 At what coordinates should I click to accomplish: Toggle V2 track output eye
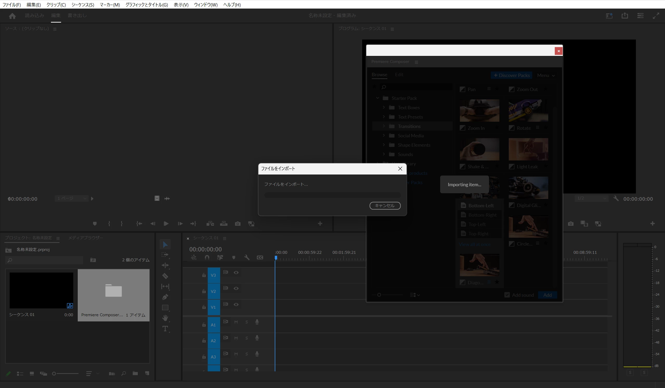[x=236, y=288]
